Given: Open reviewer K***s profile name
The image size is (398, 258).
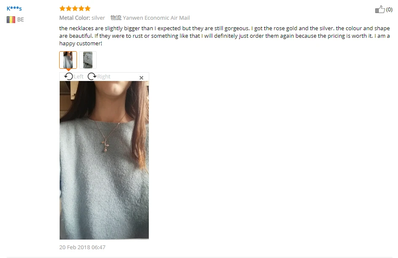Looking at the screenshot, I should point(14,8).
